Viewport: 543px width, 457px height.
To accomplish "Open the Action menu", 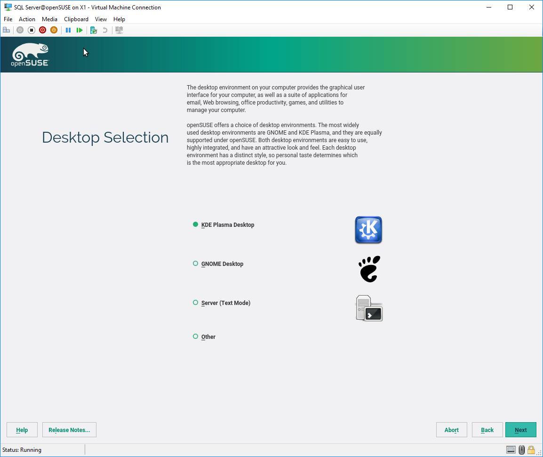I will coord(27,19).
